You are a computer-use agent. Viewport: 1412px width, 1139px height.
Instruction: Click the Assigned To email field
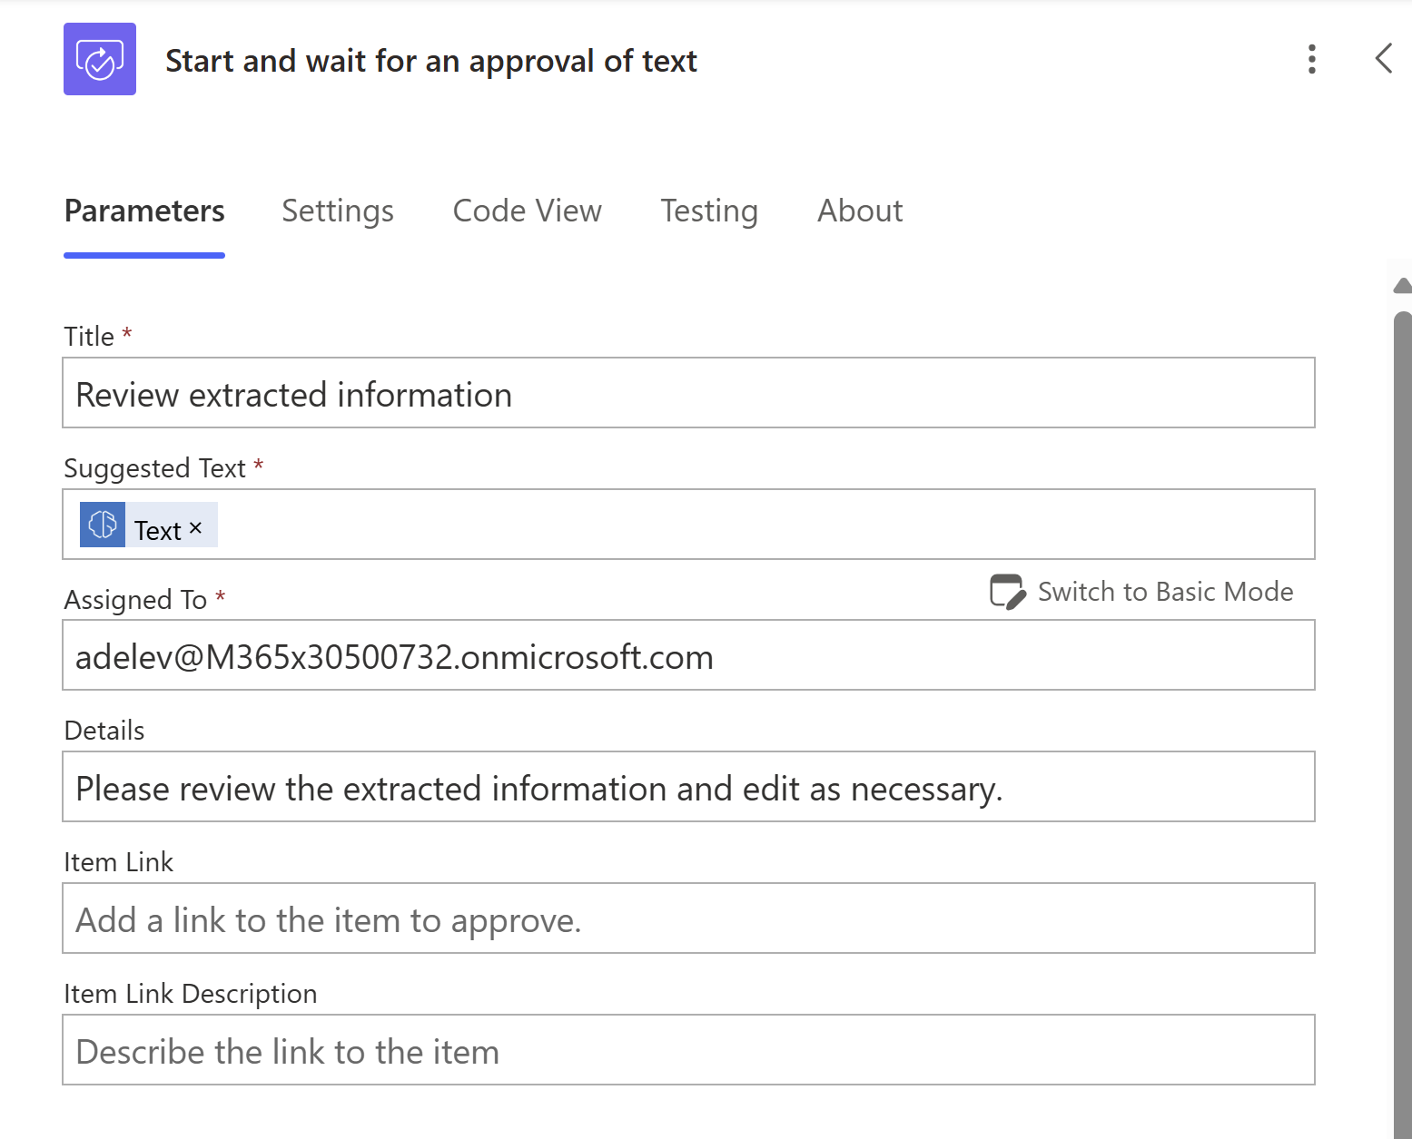[688, 655]
